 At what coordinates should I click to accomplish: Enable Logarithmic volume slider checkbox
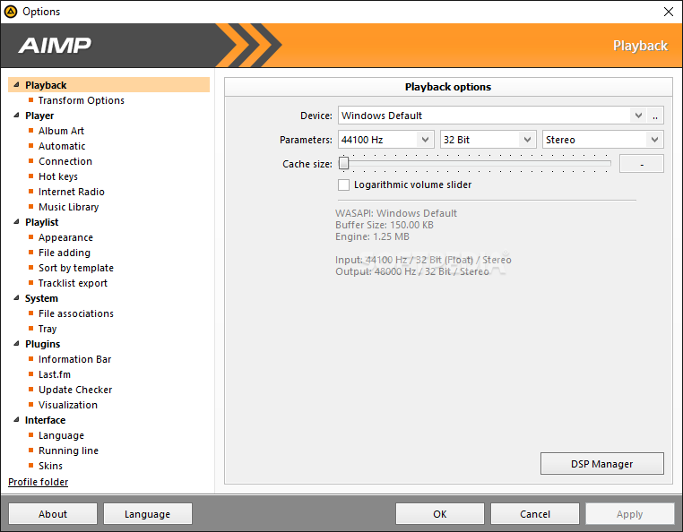click(x=343, y=184)
